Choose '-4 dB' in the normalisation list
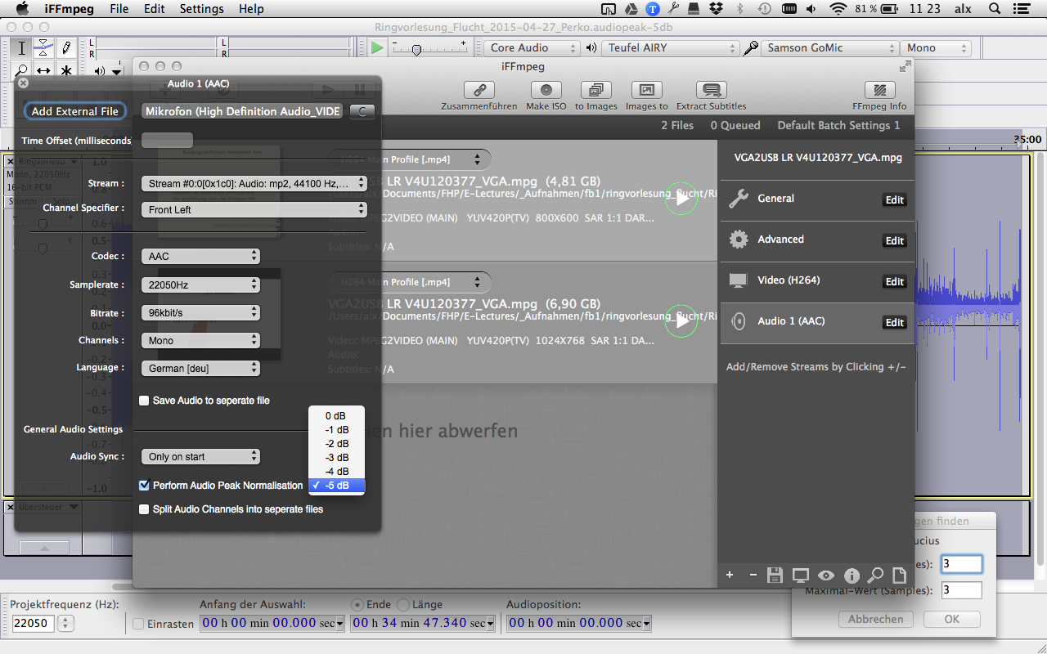The height and width of the screenshot is (654, 1047). pyautogui.click(x=336, y=472)
